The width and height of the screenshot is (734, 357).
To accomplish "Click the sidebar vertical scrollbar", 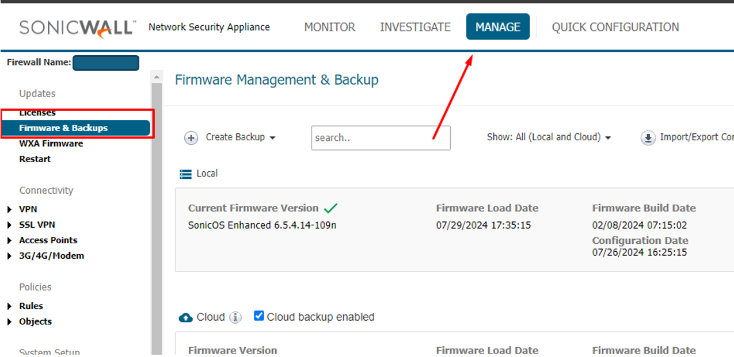I will coord(156,218).
